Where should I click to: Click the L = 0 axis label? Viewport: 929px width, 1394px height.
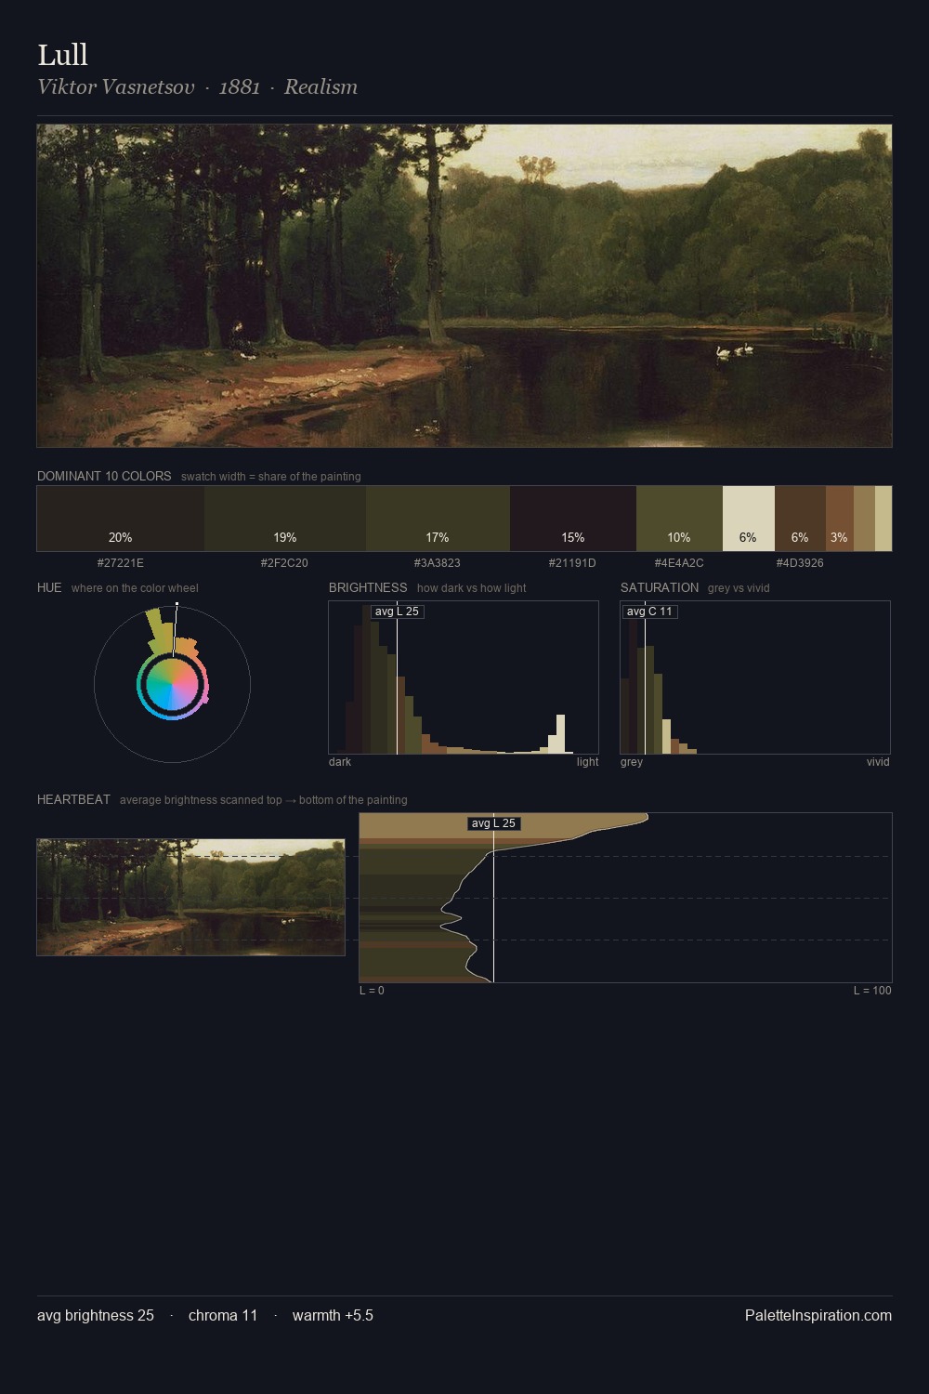point(372,991)
